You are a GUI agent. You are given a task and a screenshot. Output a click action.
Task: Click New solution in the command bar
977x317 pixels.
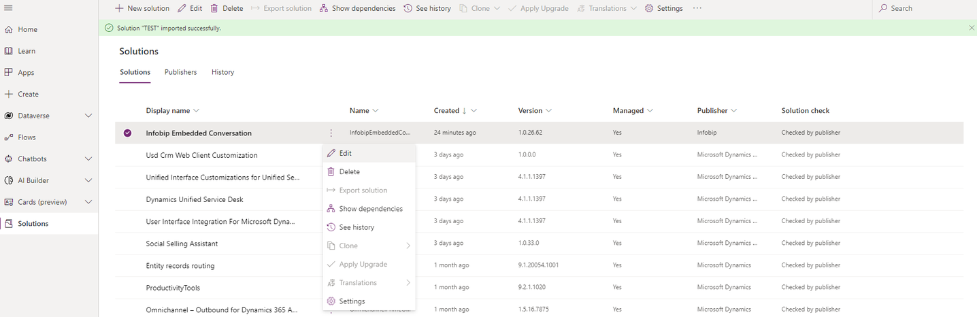[x=142, y=8]
